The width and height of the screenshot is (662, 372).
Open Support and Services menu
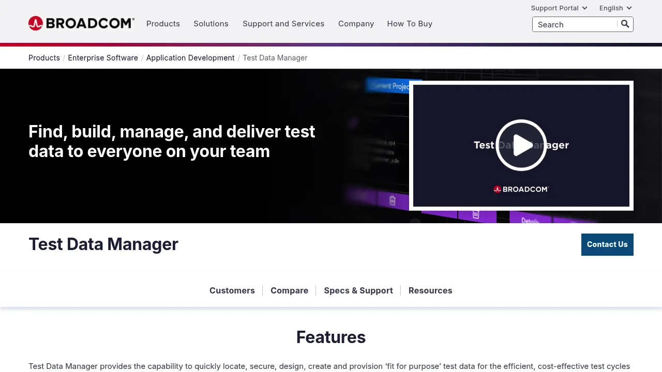[x=283, y=24]
